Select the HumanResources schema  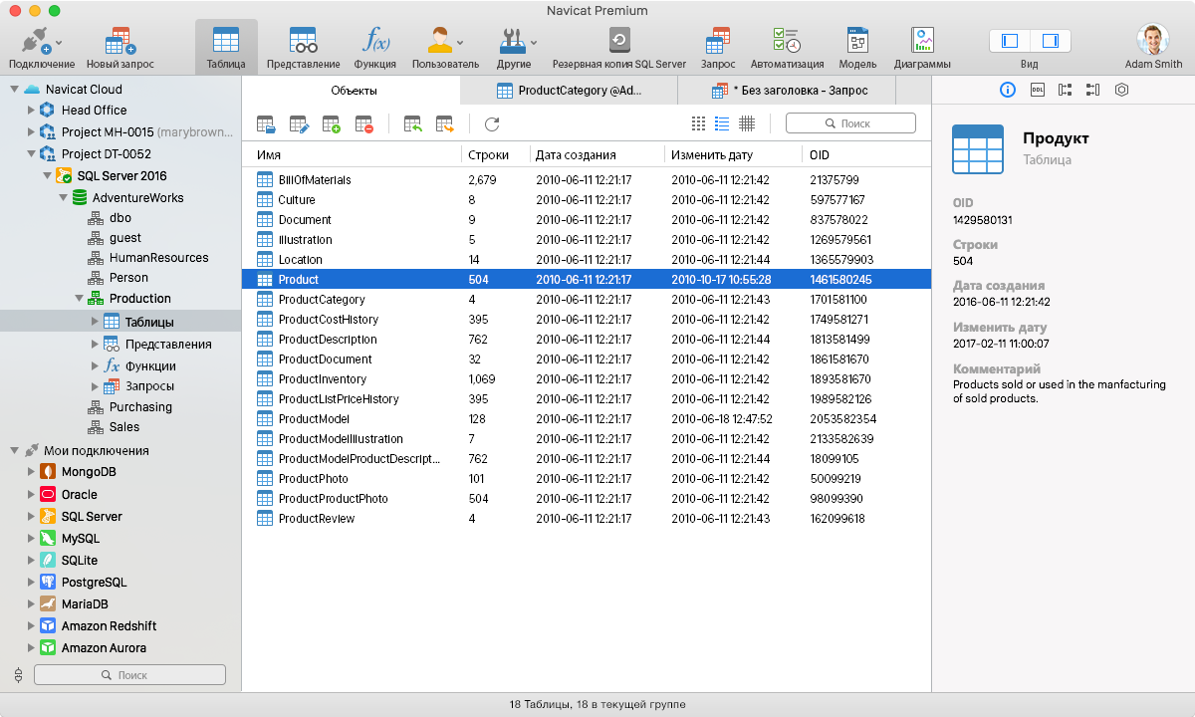158,257
